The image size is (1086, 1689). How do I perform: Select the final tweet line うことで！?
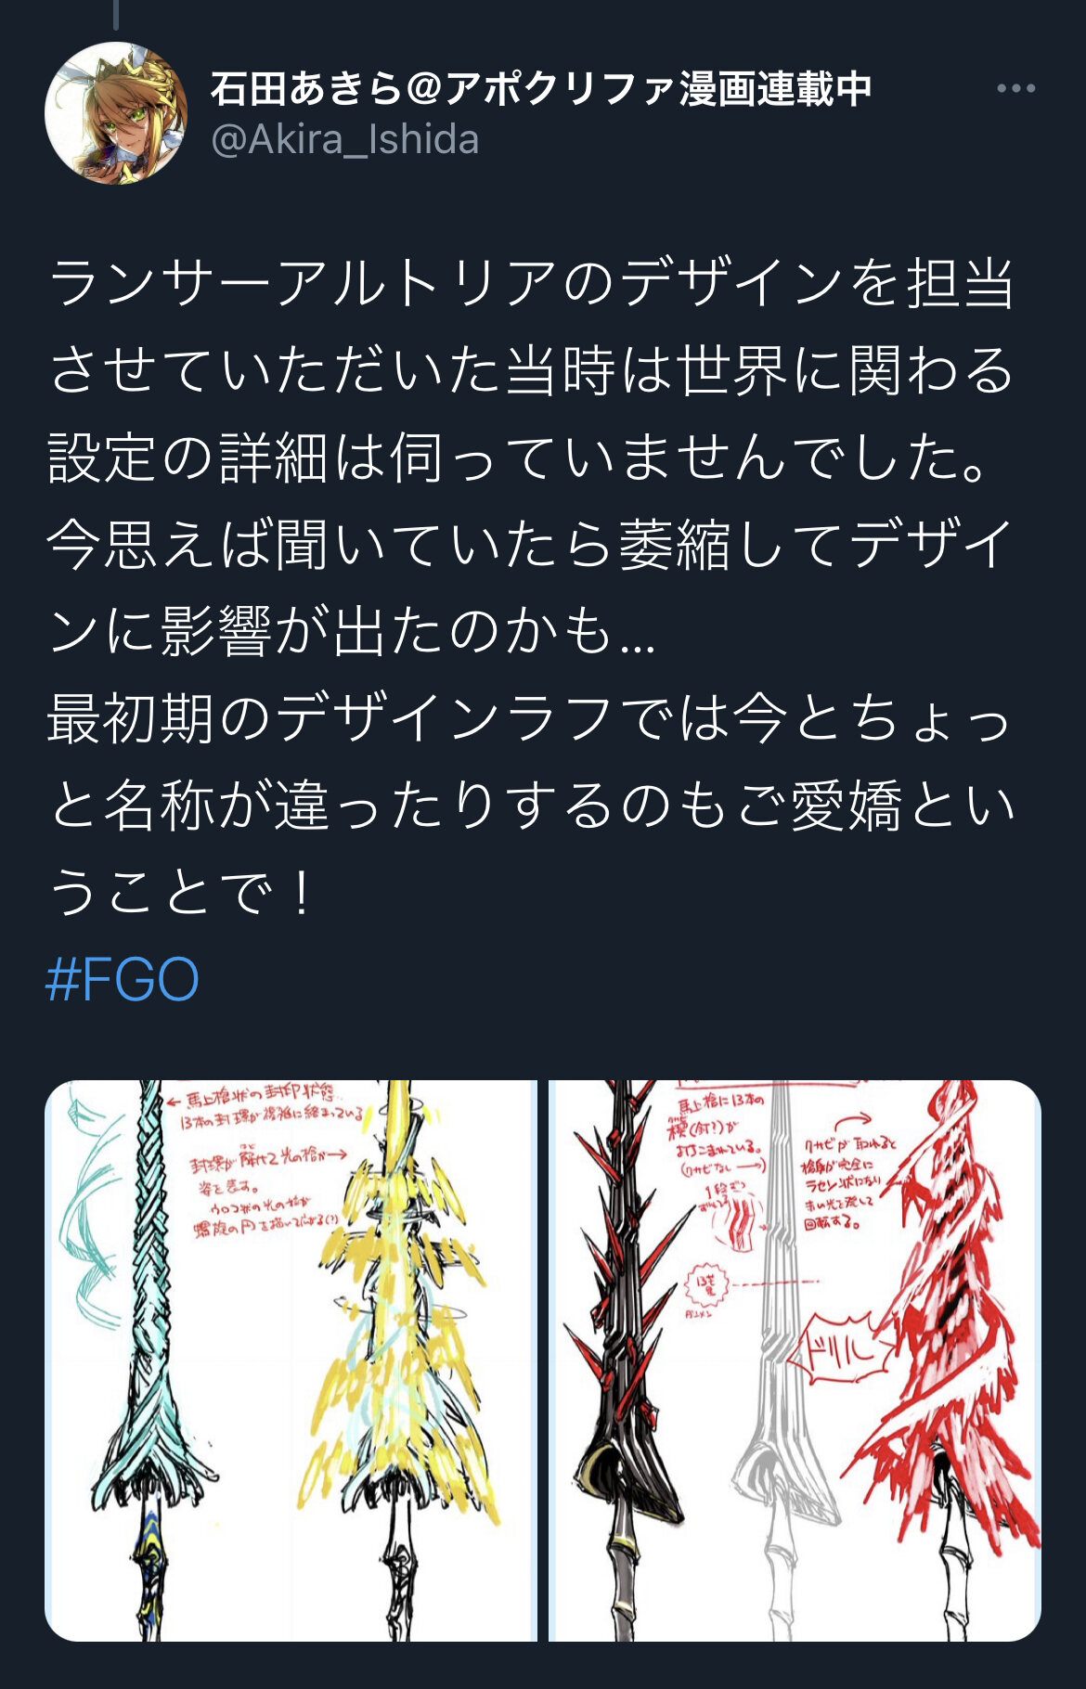(182, 893)
